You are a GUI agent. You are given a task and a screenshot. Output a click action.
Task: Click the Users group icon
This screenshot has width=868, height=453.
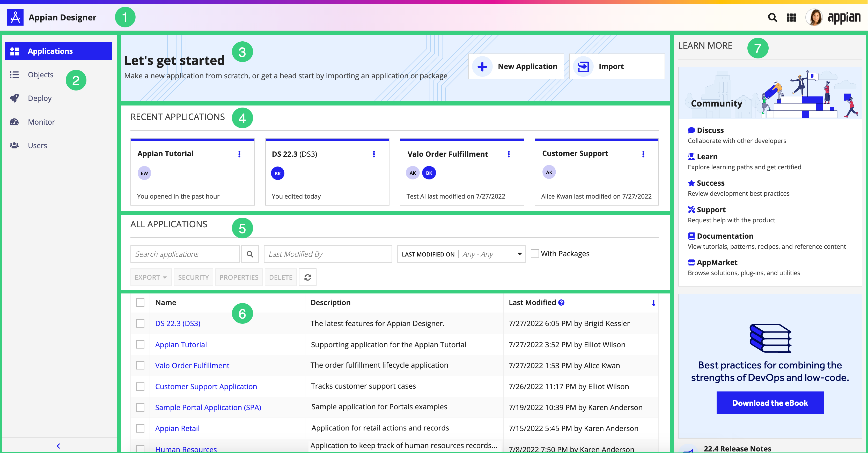click(14, 145)
